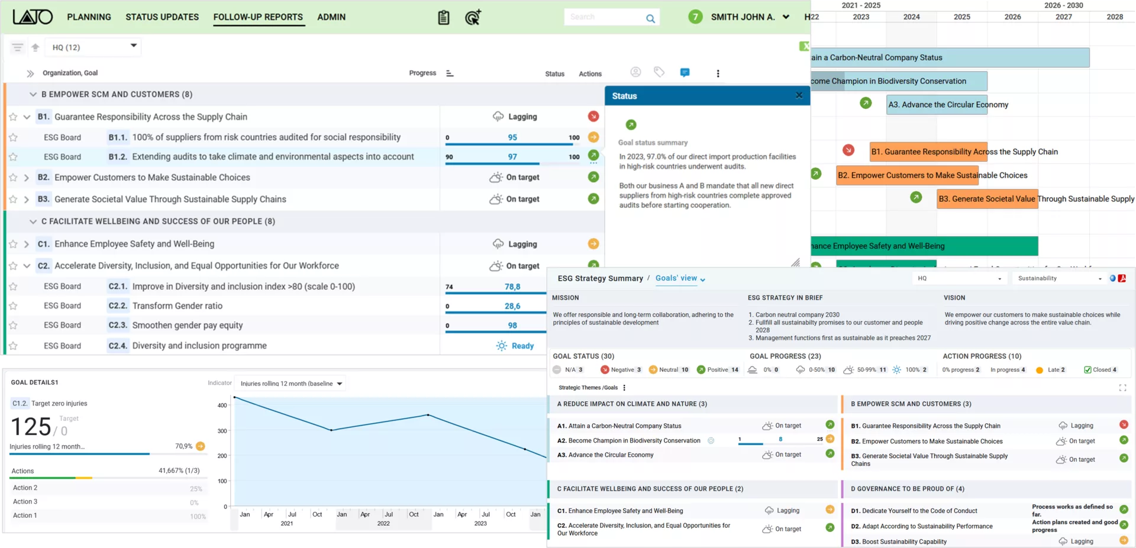Image resolution: width=1136 pixels, height=548 pixels.
Task: Click into the Search input field
Action: click(603, 17)
